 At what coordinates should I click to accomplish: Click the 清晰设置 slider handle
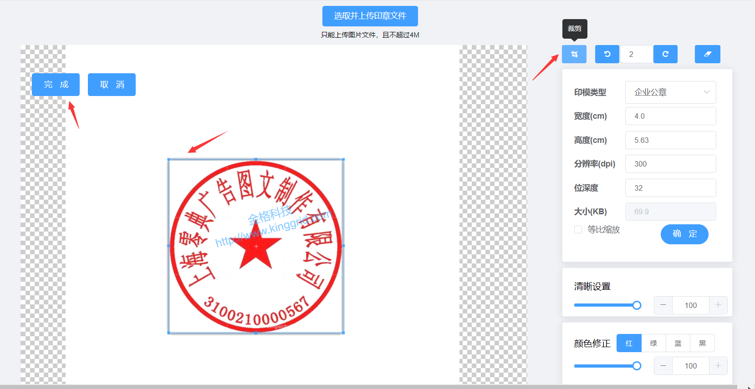pyautogui.click(x=637, y=305)
